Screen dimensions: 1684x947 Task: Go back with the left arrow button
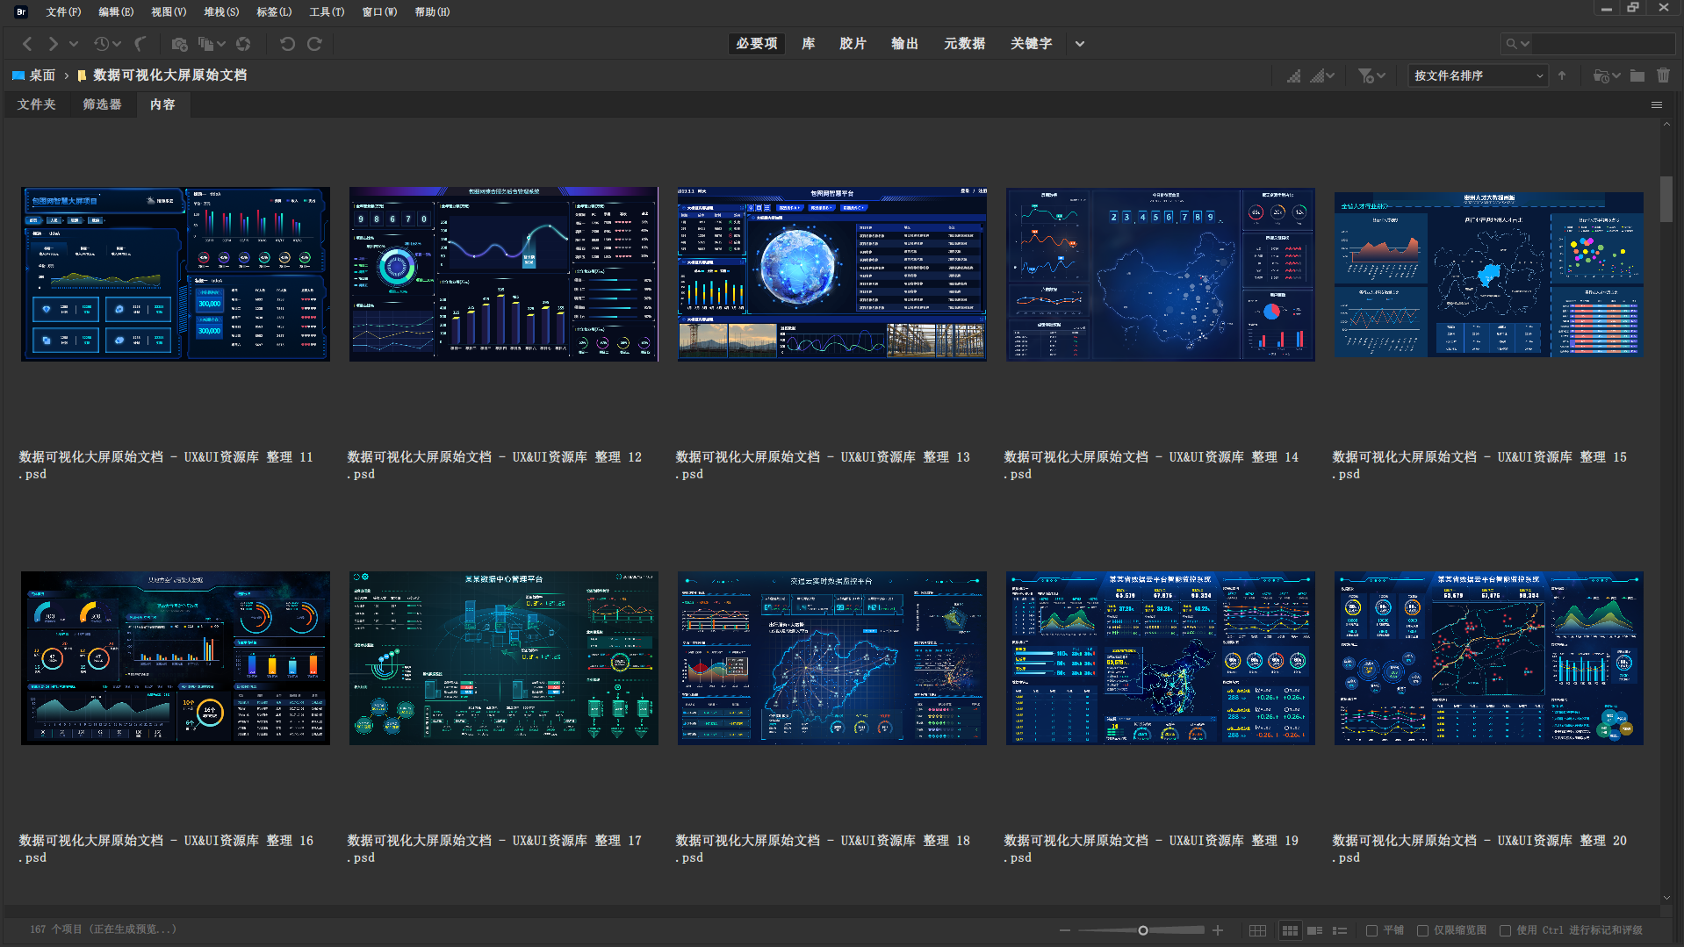tap(27, 44)
